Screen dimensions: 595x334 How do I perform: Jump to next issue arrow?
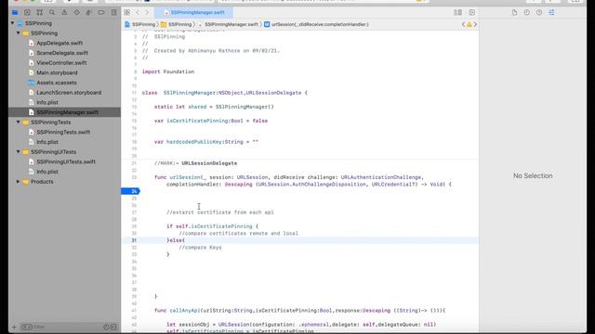(475, 24)
